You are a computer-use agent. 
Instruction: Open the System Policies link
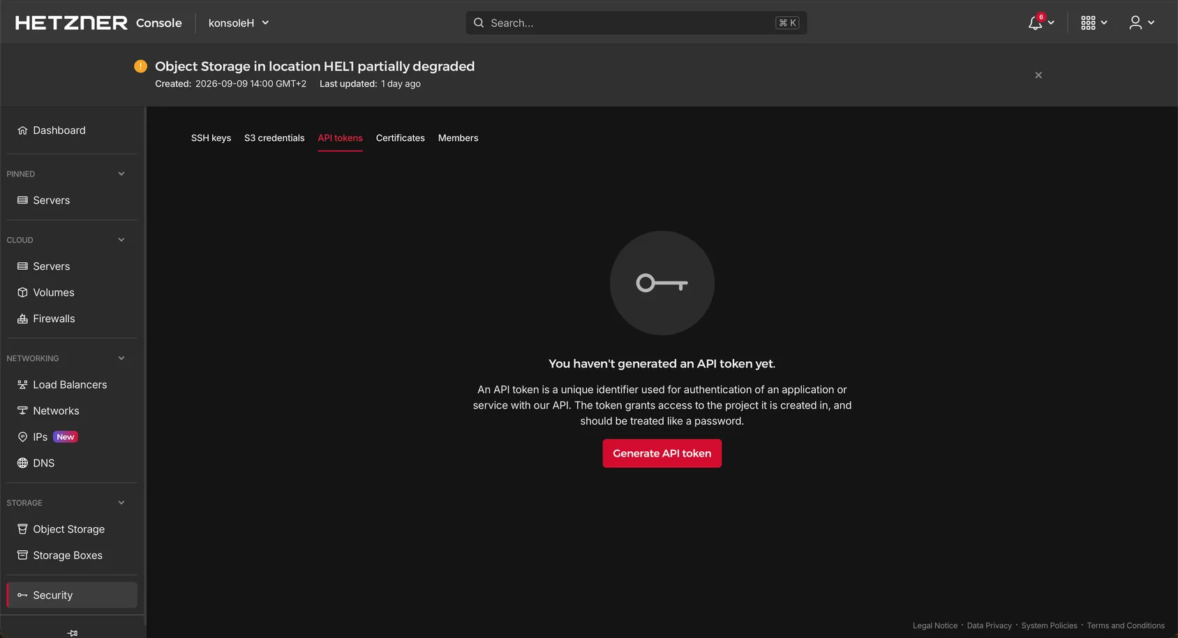(x=1049, y=625)
